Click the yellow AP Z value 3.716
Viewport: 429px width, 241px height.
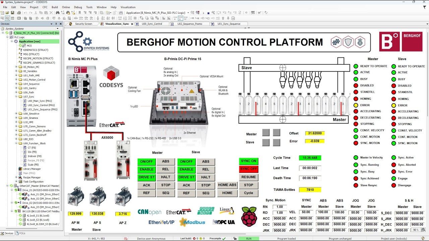coord(123,214)
